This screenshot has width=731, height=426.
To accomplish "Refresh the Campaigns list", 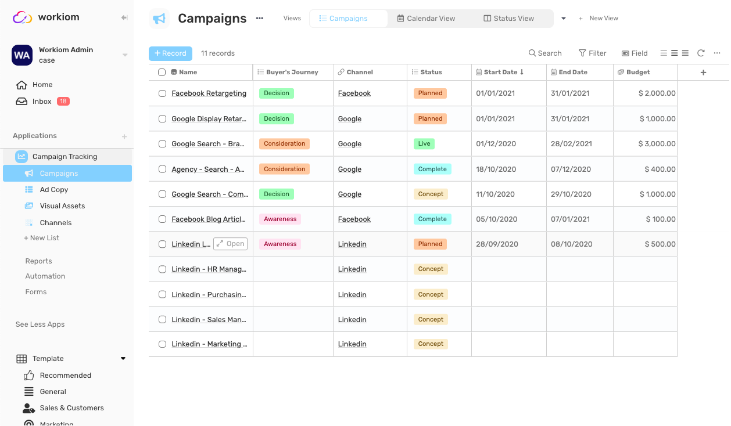I will click(x=701, y=53).
